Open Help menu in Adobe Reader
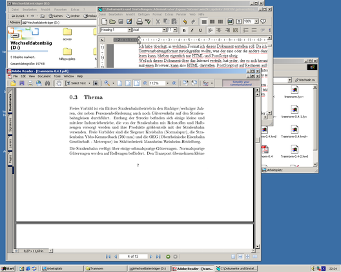This screenshot has width=341, height=272. [x=80, y=76]
